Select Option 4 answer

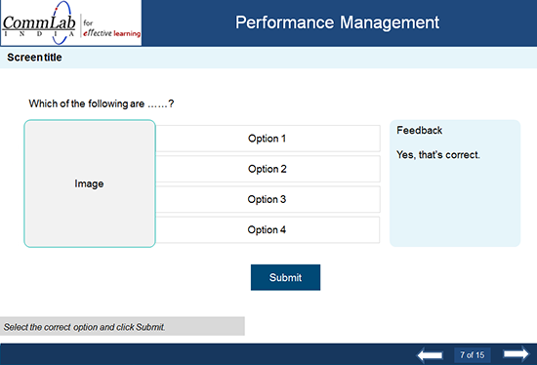tap(268, 229)
